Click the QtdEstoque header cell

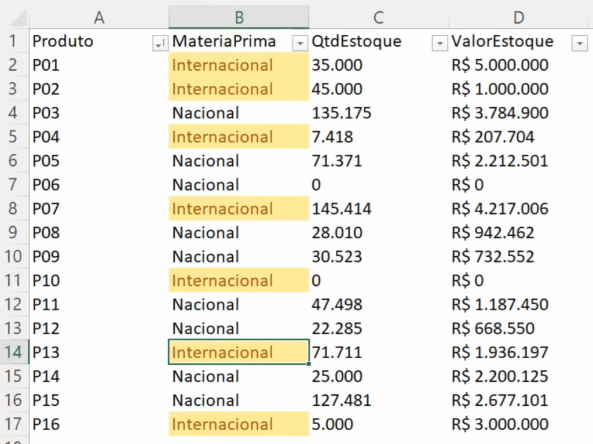pyautogui.click(x=379, y=41)
